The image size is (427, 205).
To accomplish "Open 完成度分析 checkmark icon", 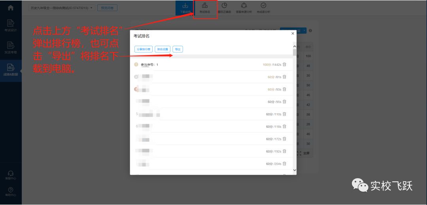I will [x=263, y=6].
